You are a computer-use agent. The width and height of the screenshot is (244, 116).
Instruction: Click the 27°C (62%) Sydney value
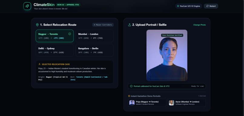pyautogui.click(x=59, y=52)
